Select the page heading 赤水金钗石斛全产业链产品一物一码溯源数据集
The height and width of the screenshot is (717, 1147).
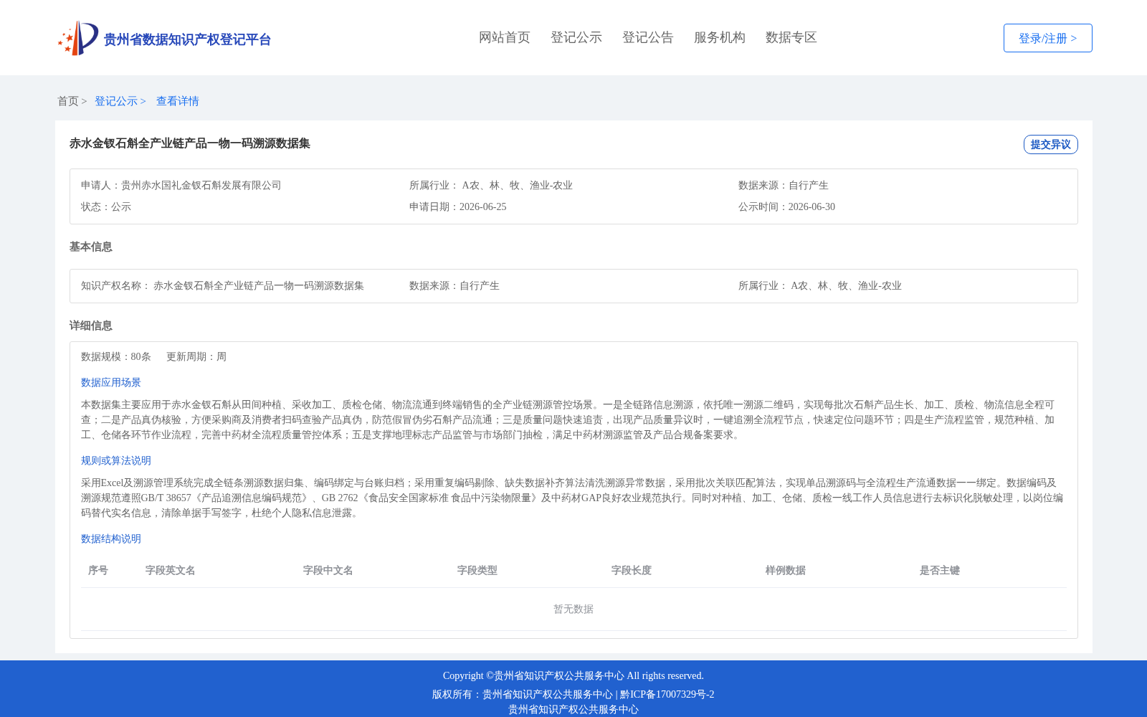tap(190, 143)
